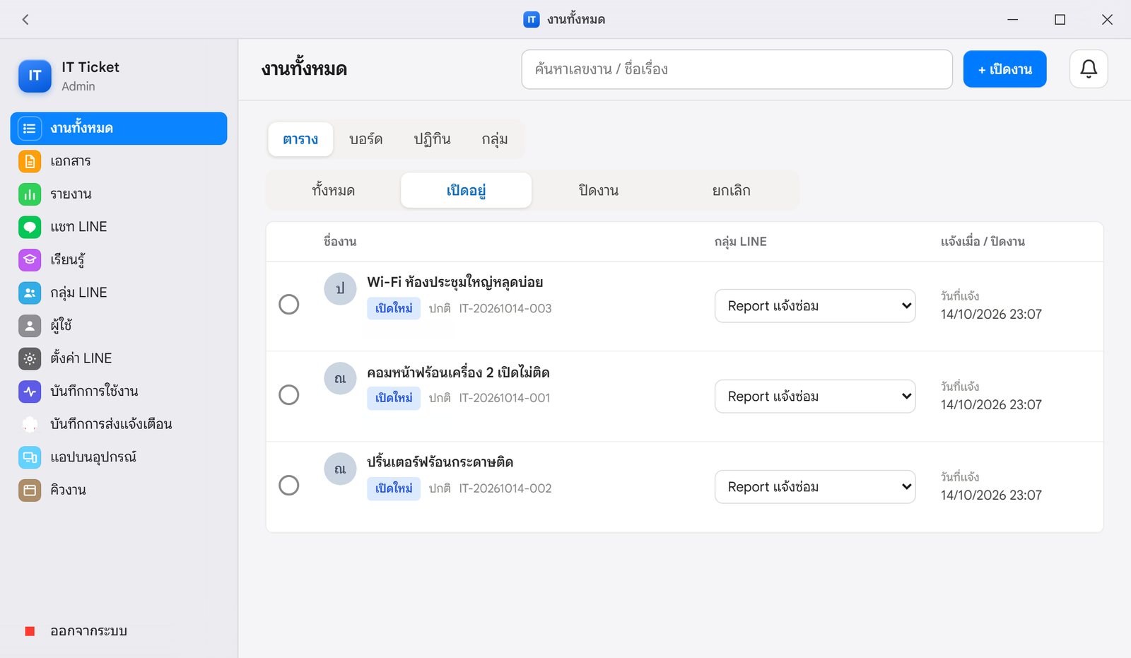Image resolution: width=1131 pixels, height=658 pixels.
Task: Go back using the arrow icon
Action: pyautogui.click(x=25, y=20)
